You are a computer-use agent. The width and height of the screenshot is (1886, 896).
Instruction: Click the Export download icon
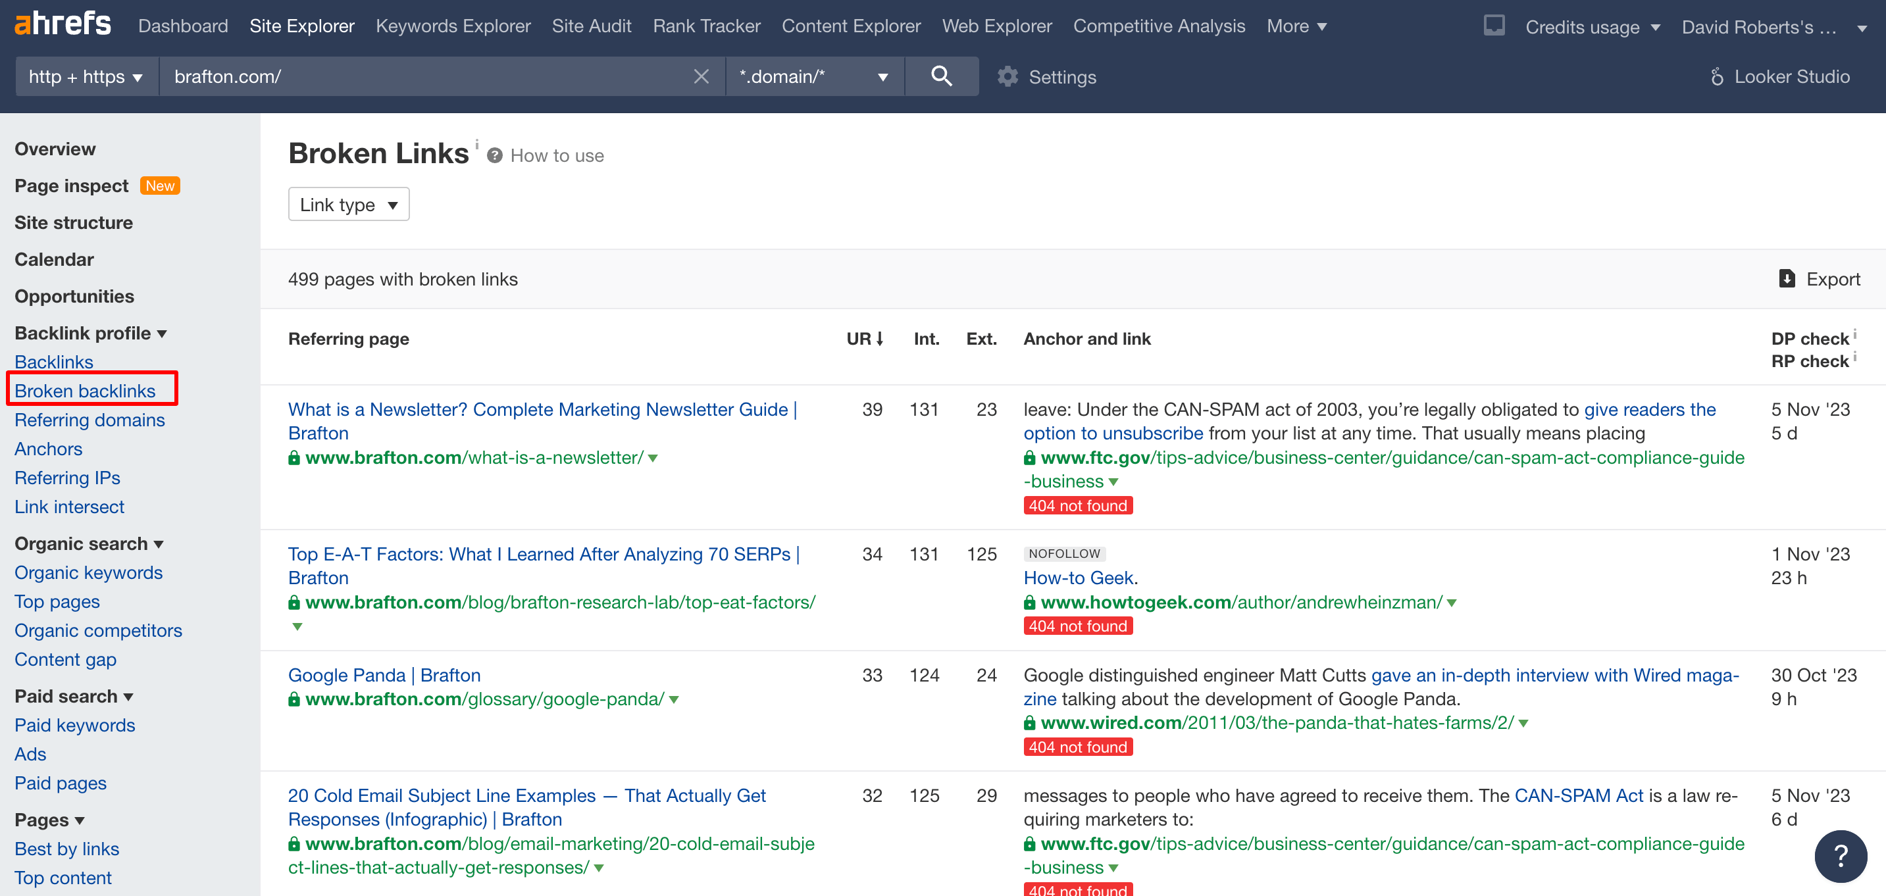[1787, 279]
